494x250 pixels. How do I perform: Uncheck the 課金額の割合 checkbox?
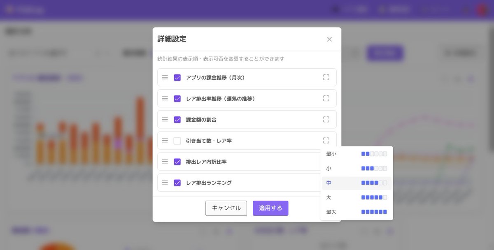pos(177,120)
